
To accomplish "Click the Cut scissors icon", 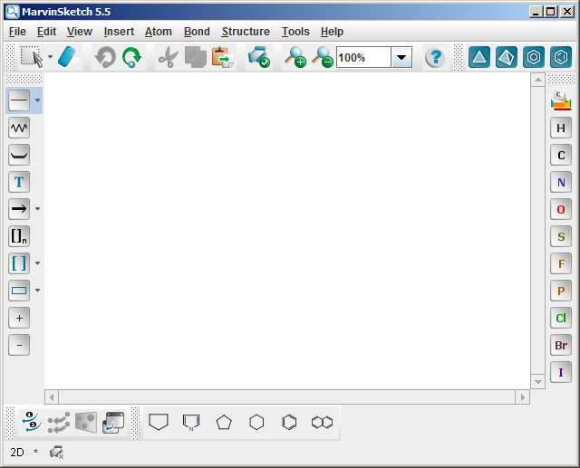I will point(167,58).
